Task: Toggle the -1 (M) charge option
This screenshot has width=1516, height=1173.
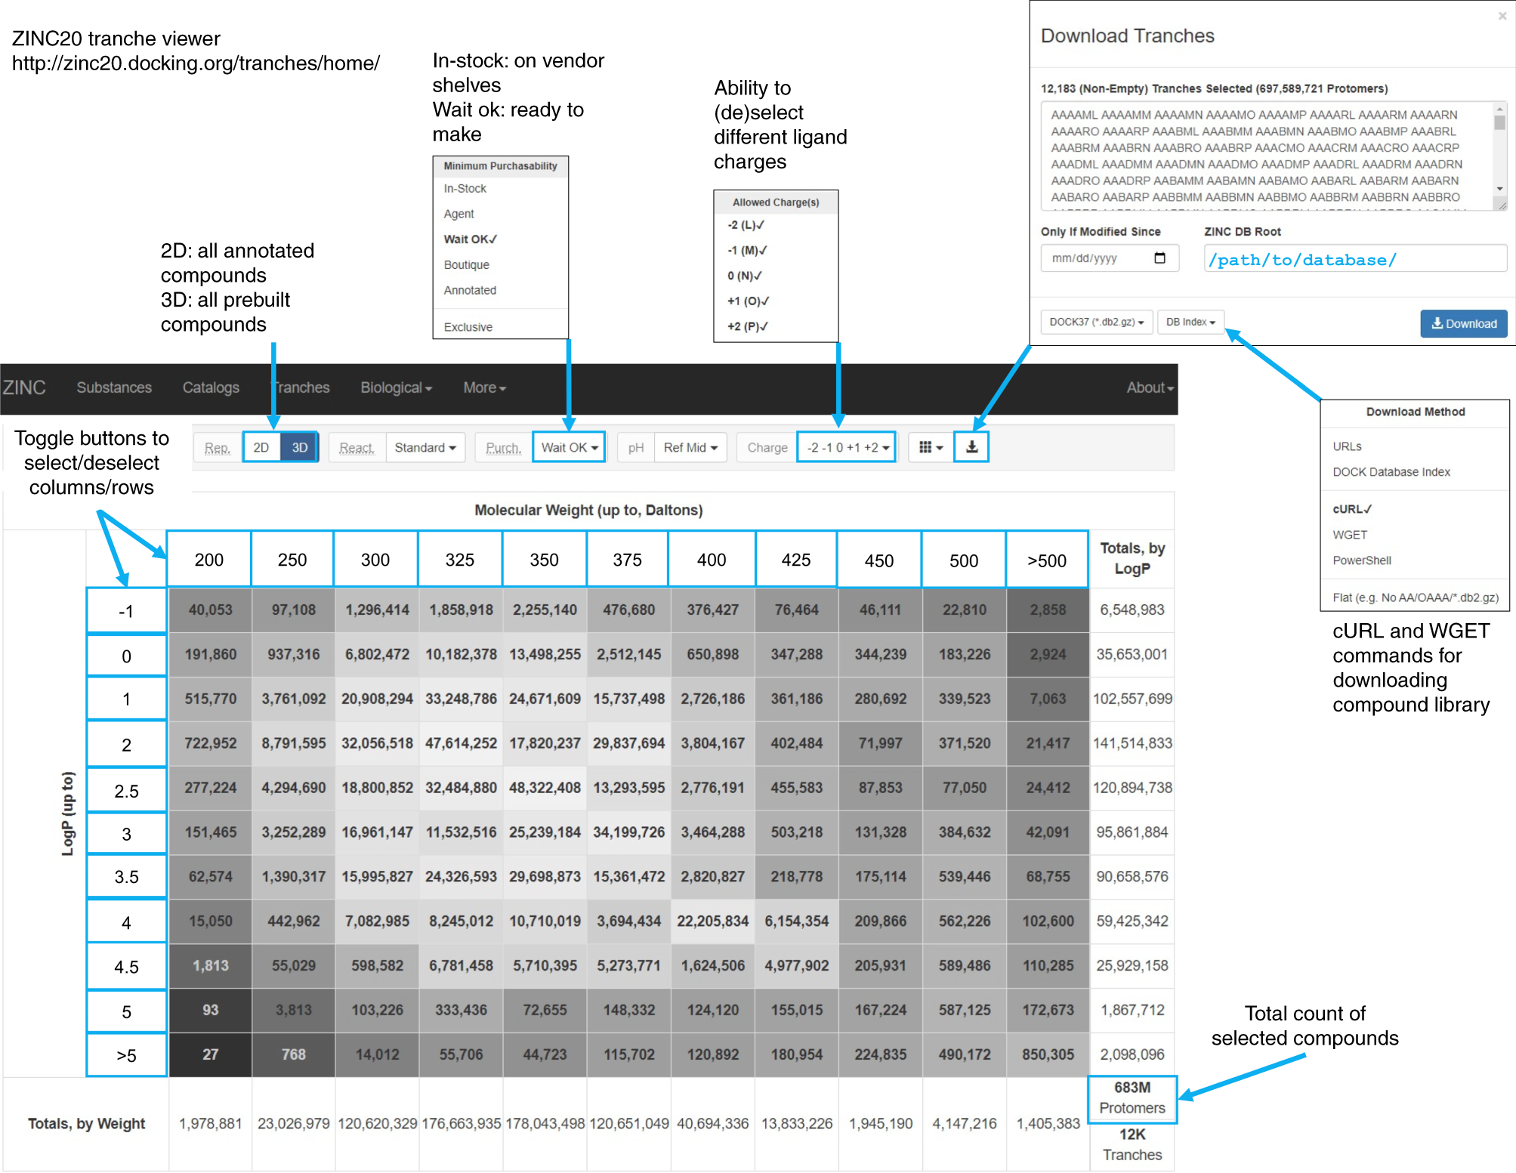Action: tap(747, 251)
